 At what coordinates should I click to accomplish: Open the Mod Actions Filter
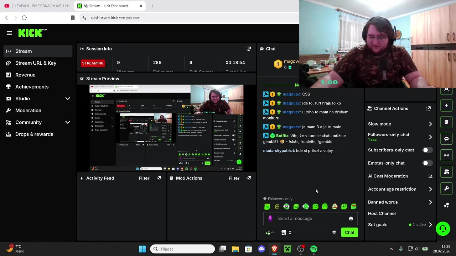tap(234, 178)
